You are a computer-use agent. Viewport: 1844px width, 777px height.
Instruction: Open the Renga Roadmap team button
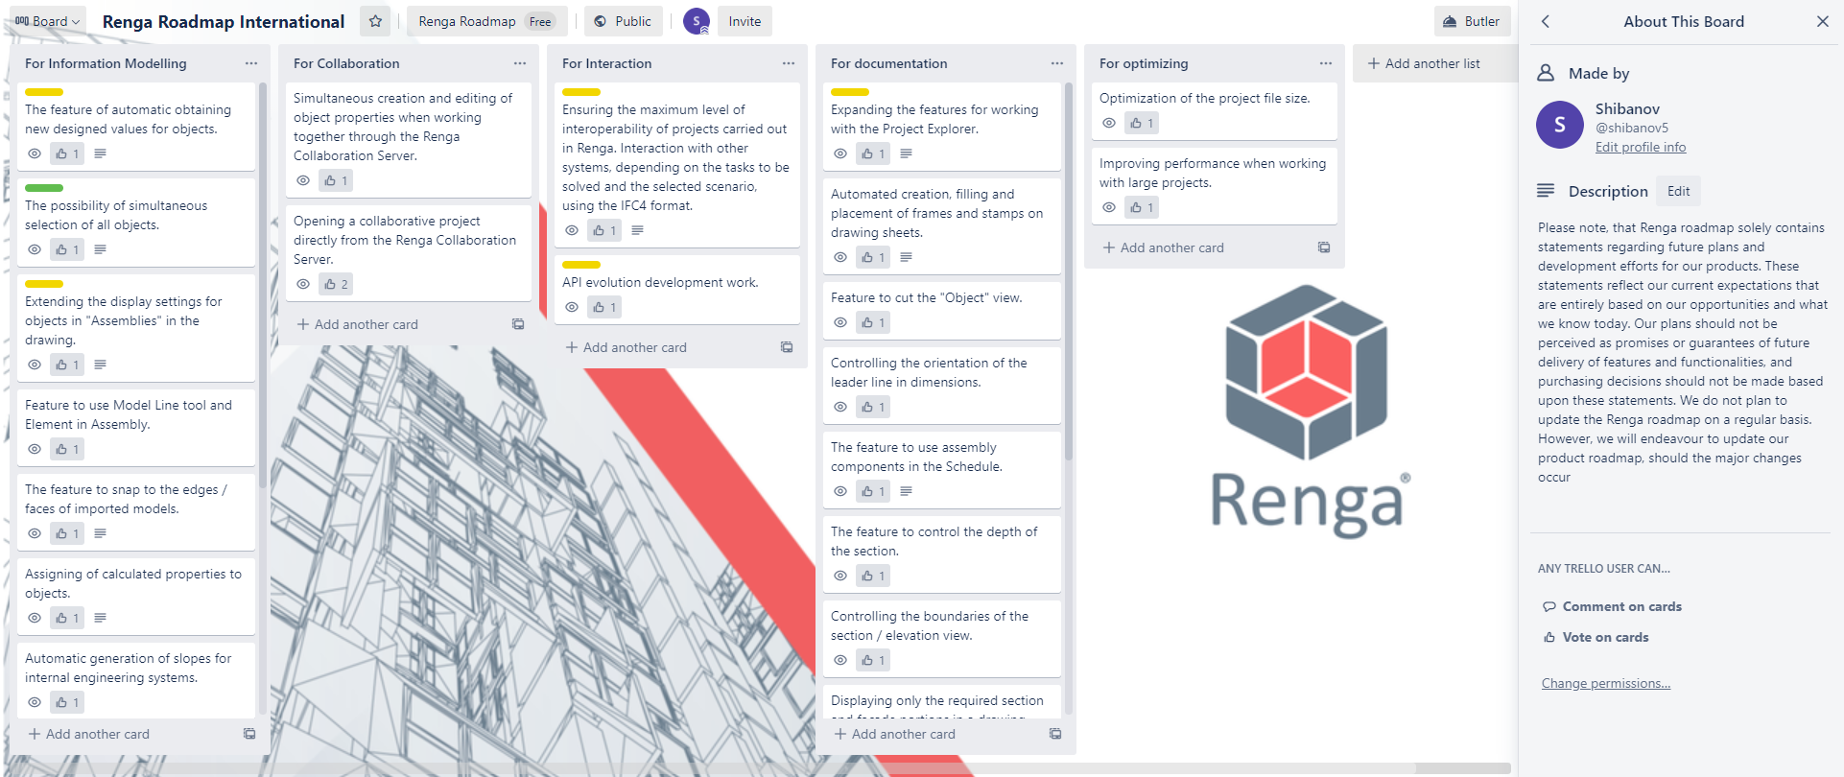486,21
